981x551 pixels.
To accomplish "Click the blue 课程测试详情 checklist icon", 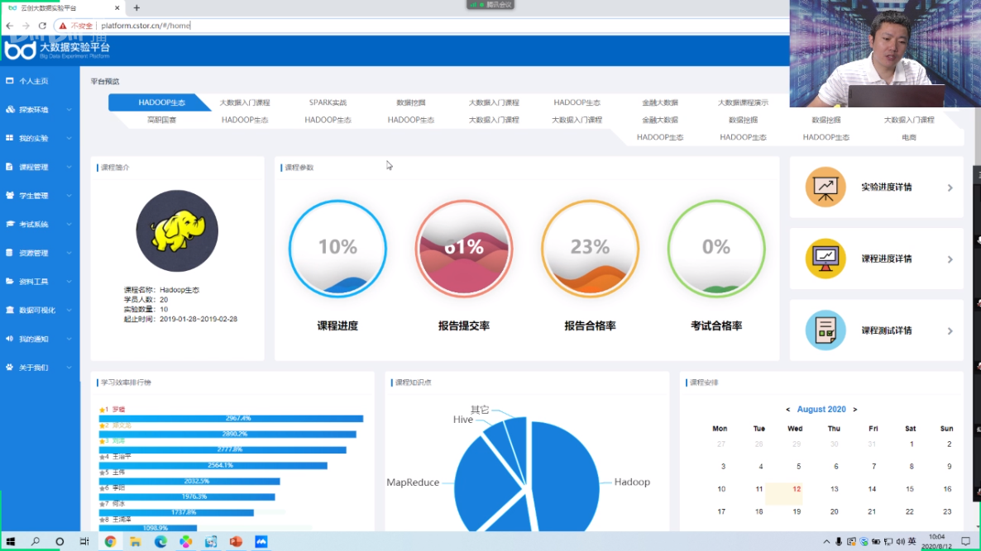I will (x=825, y=330).
